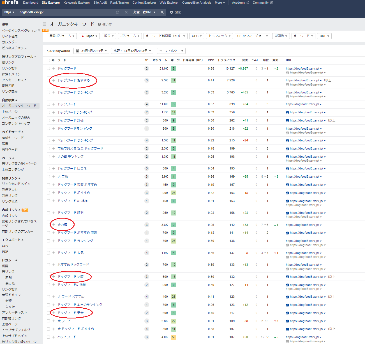Tick the select-all checkbox in table header
Image resolution: width=365 pixels, height=344 pixels.
[x=48, y=60]
